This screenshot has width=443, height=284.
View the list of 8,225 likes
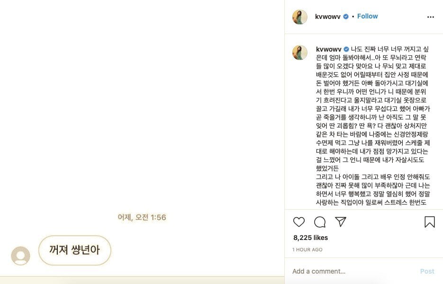click(310, 238)
